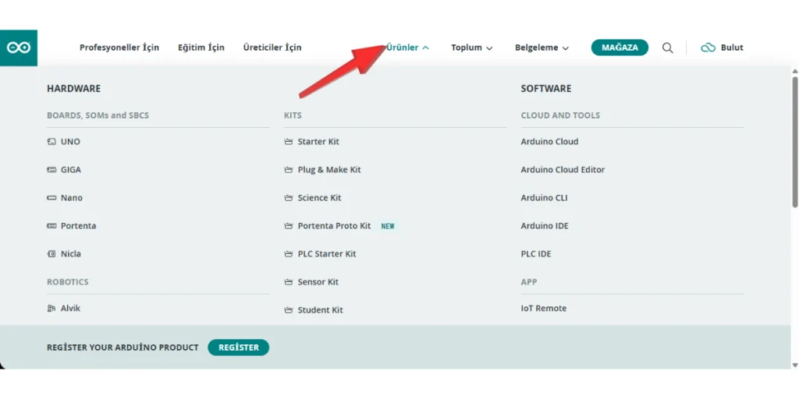The height and width of the screenshot is (399, 799).
Task: Open the search magnifier icon
Action: click(668, 48)
